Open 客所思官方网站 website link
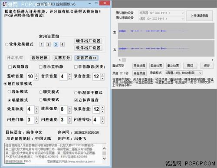This screenshot has width=217, height=168. (x=71, y=161)
